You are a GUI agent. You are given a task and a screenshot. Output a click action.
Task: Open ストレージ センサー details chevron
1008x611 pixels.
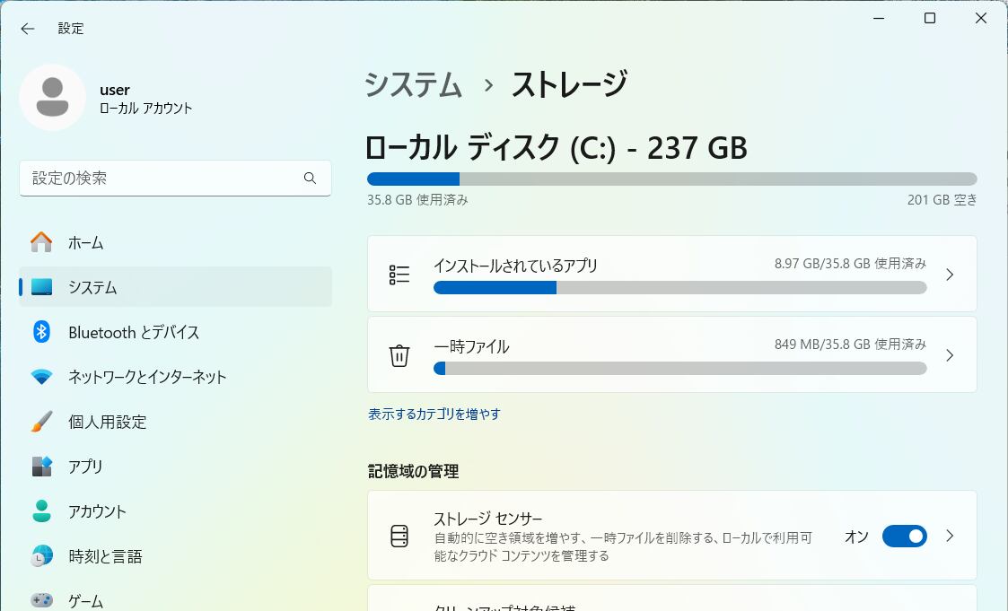click(951, 537)
